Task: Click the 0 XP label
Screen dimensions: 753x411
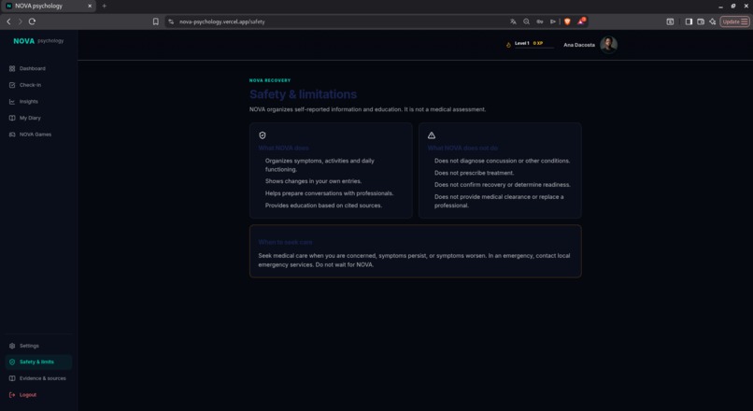Action: click(x=538, y=43)
